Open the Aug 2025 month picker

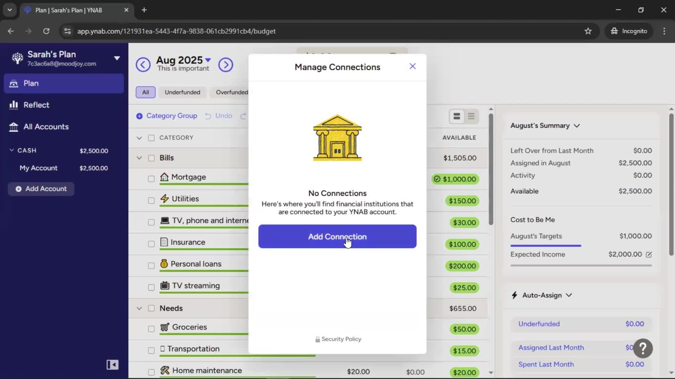pos(183,60)
